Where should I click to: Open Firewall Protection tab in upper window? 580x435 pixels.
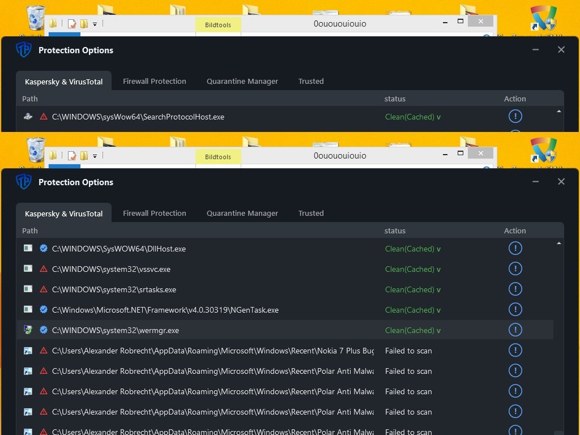click(155, 81)
